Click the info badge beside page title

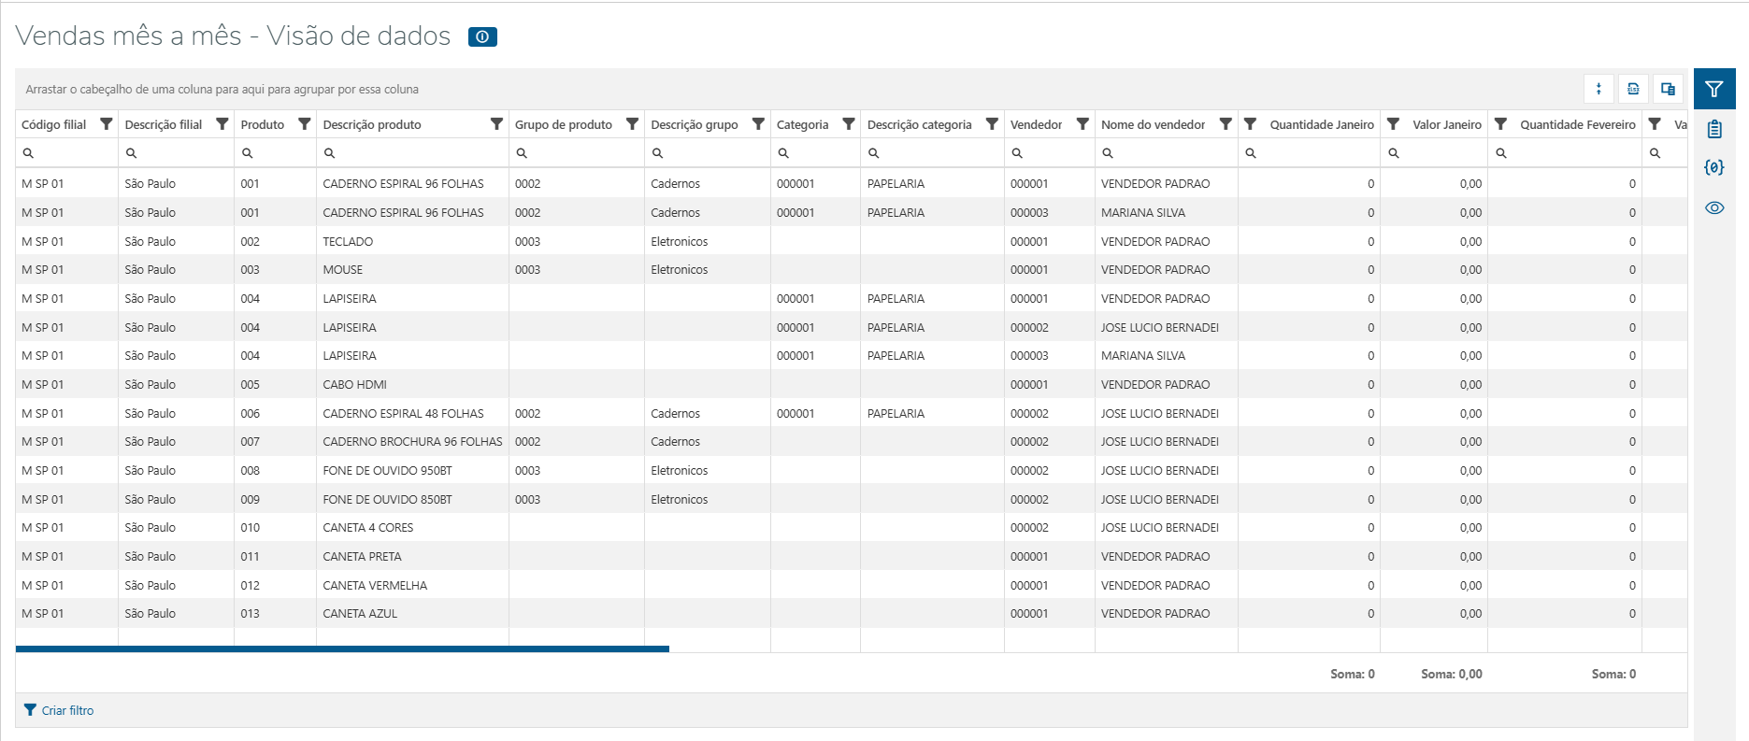pyautogui.click(x=482, y=37)
